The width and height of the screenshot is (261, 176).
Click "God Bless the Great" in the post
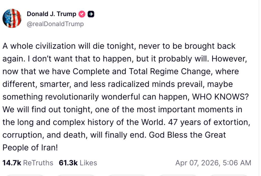click(188, 135)
